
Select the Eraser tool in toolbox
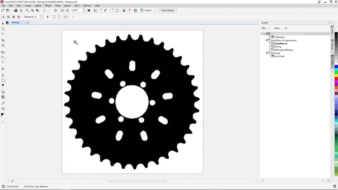(x=3, y=86)
